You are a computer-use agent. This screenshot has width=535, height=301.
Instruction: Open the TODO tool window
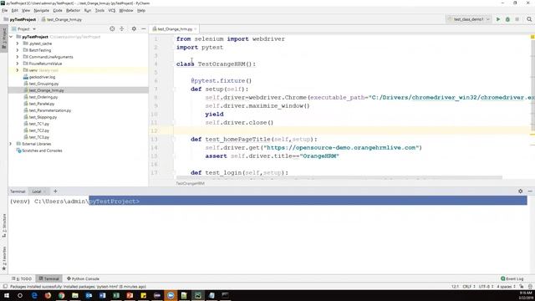(22, 278)
